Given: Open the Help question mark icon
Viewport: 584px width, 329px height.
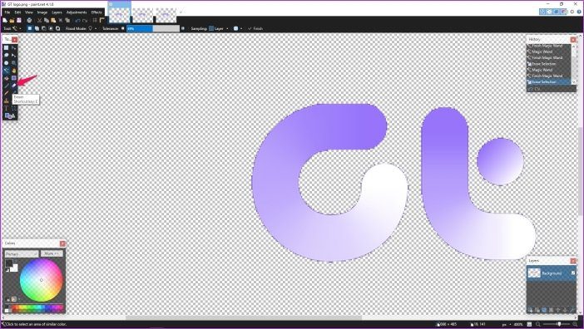Looking at the screenshot, I should [x=579, y=12].
